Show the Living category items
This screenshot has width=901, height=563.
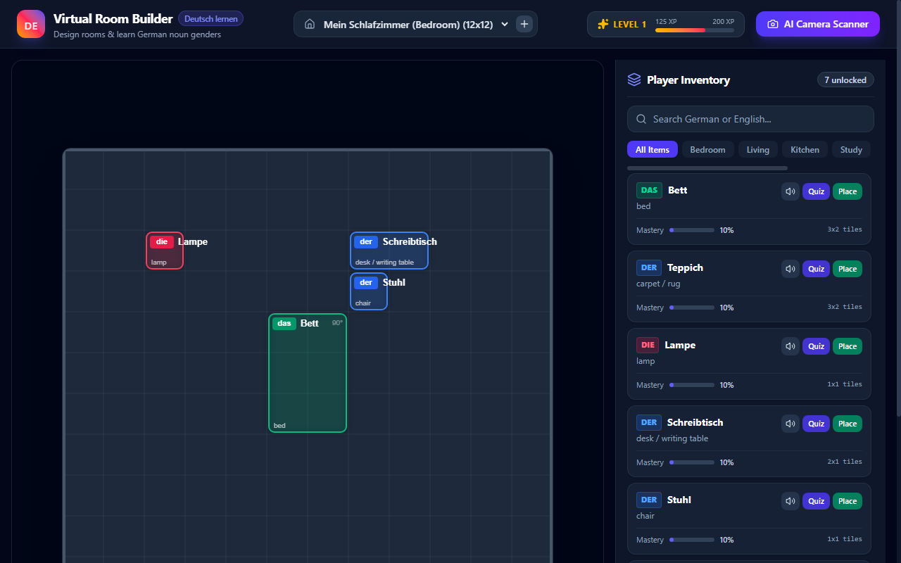pos(758,149)
